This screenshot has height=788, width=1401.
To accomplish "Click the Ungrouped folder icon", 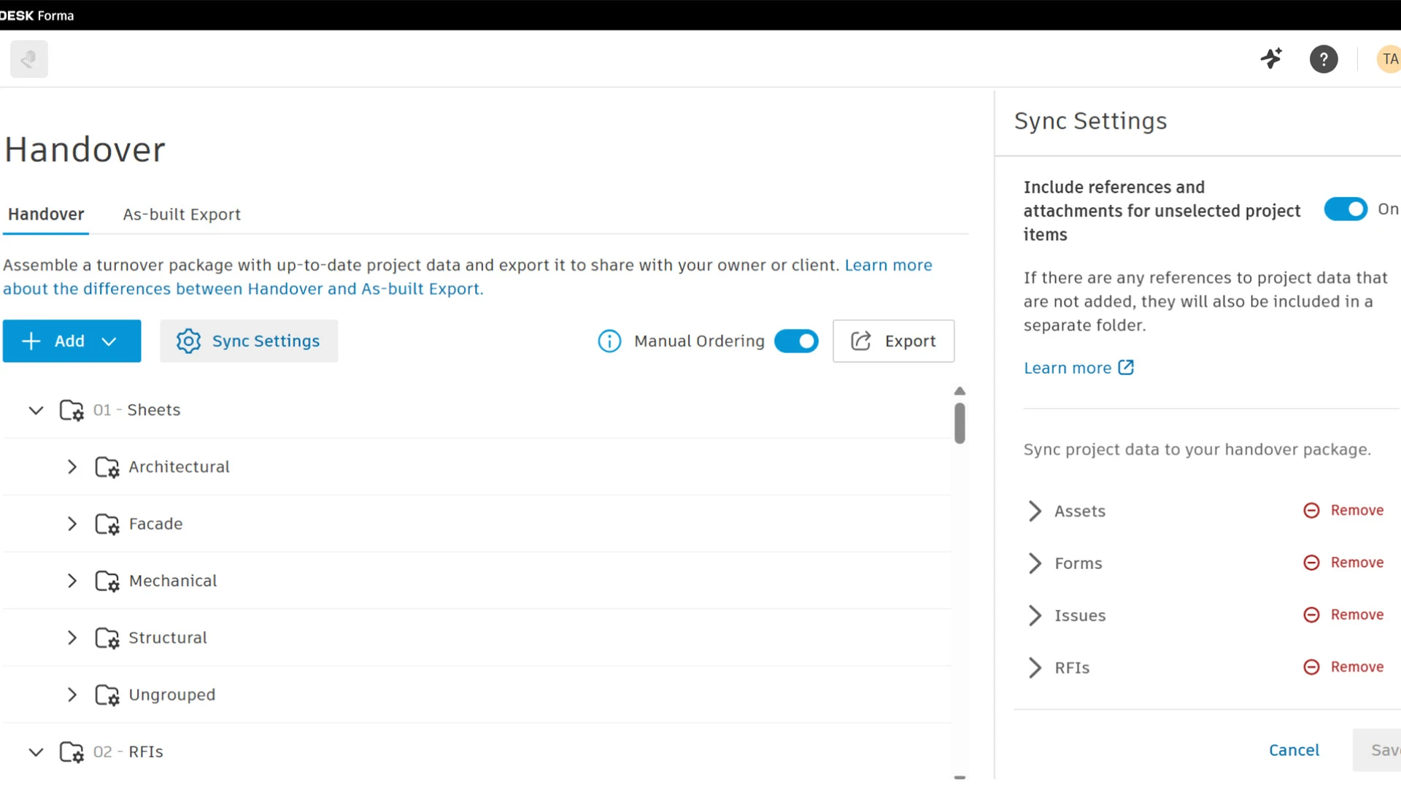I will point(107,695).
